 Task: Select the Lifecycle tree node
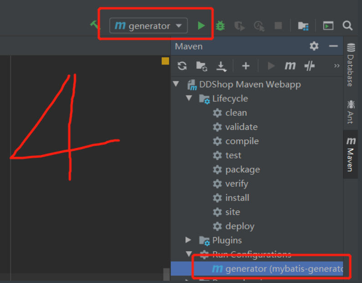tap(230, 99)
